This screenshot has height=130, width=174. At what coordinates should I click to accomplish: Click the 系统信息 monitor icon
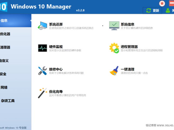click(x=114, y=26)
